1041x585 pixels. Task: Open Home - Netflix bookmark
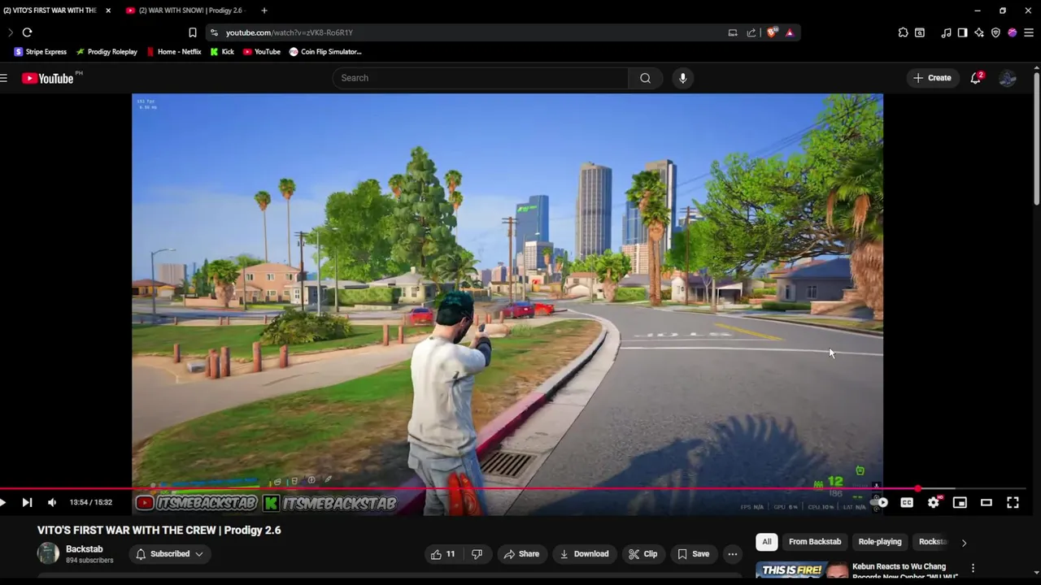[173, 52]
